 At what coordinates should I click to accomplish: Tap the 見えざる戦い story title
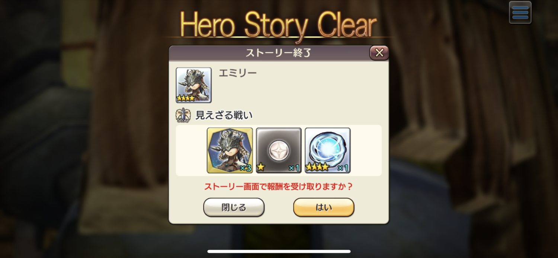coord(224,115)
